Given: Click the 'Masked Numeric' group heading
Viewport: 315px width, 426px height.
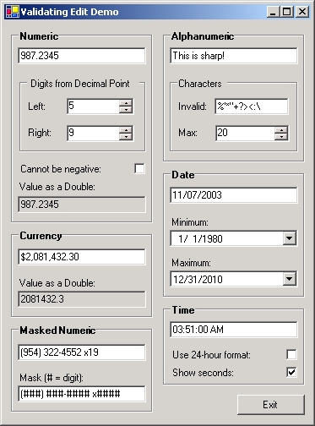Looking at the screenshot, I should [57, 330].
